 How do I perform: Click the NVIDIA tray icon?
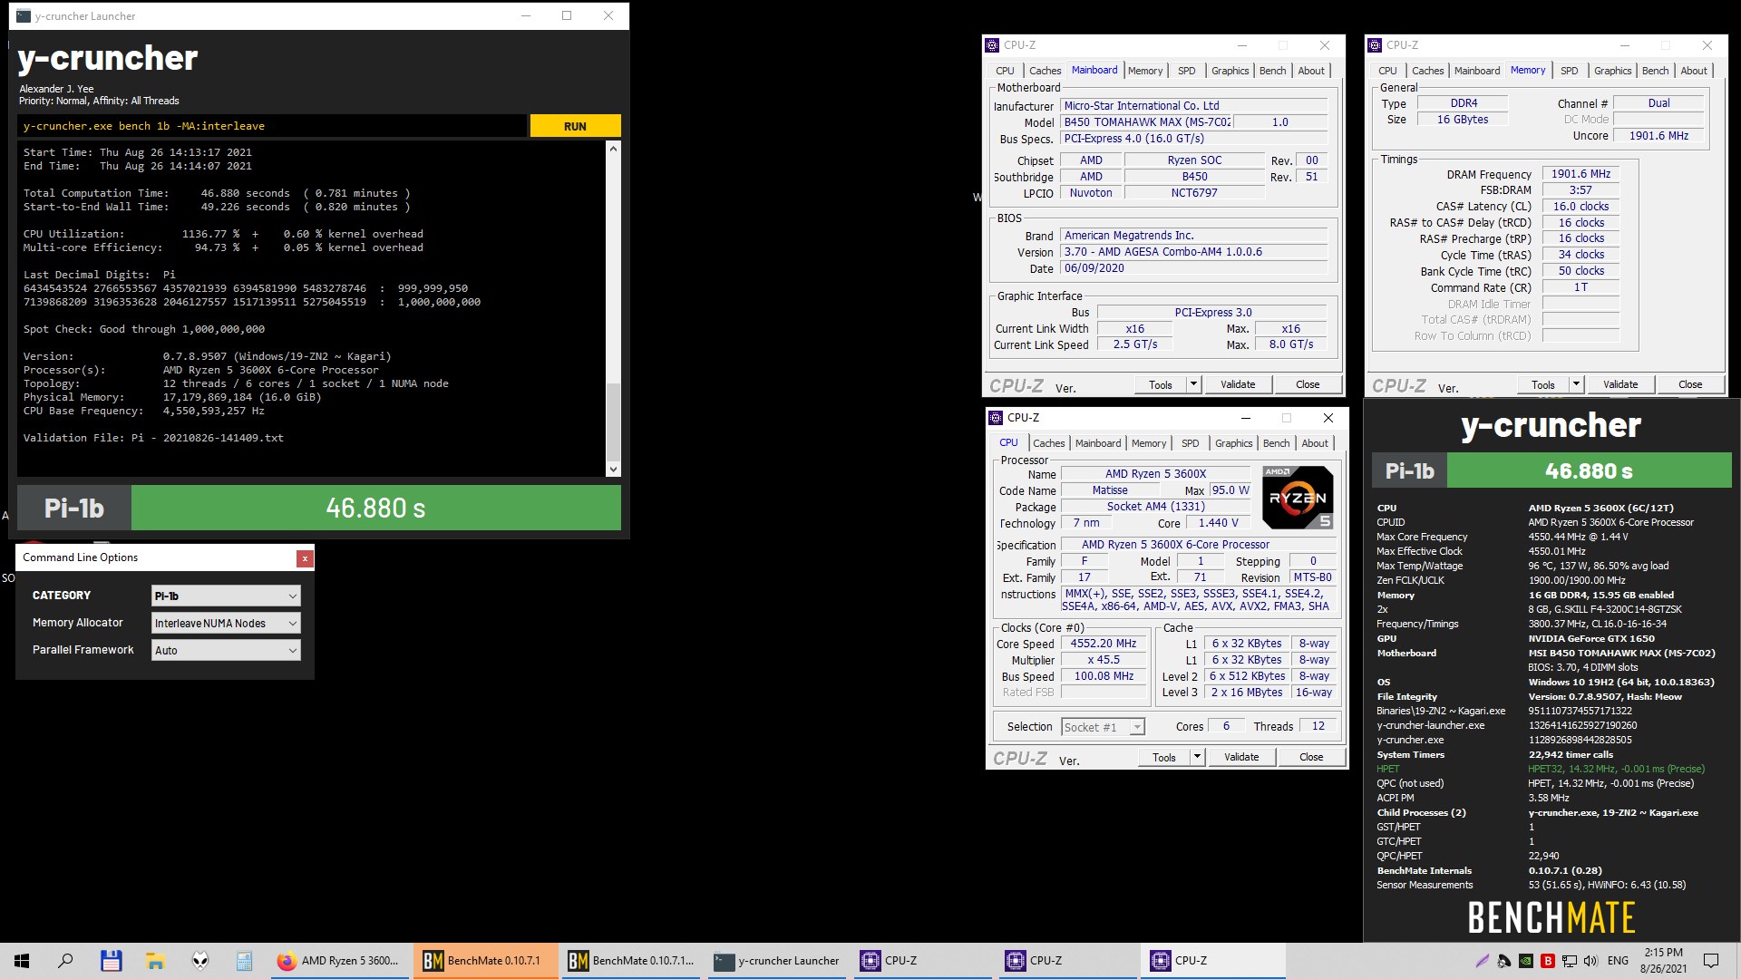click(x=1526, y=961)
